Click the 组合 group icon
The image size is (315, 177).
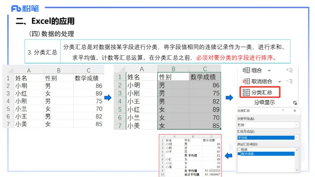[x=246, y=70]
